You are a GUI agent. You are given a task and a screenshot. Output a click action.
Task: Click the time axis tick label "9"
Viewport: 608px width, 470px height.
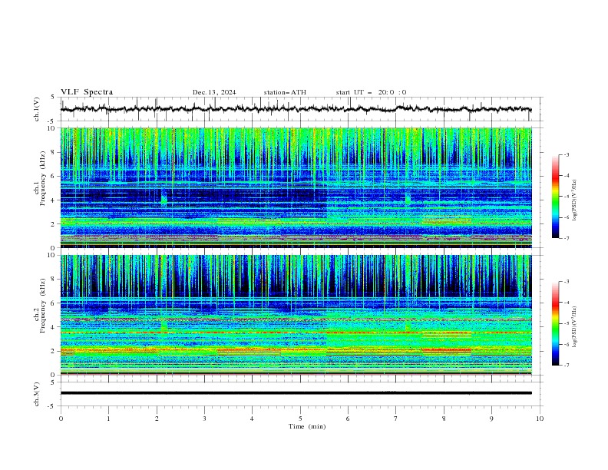click(491, 419)
